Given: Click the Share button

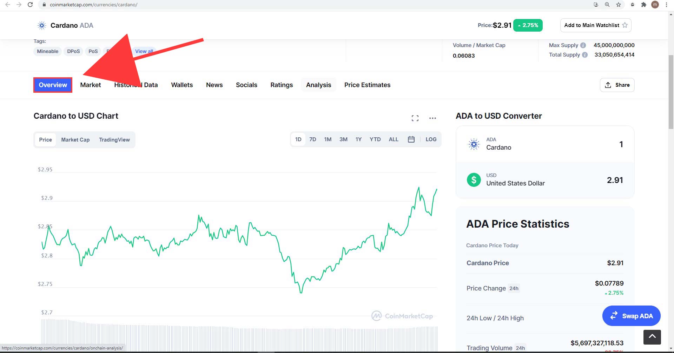Looking at the screenshot, I should tap(617, 85).
